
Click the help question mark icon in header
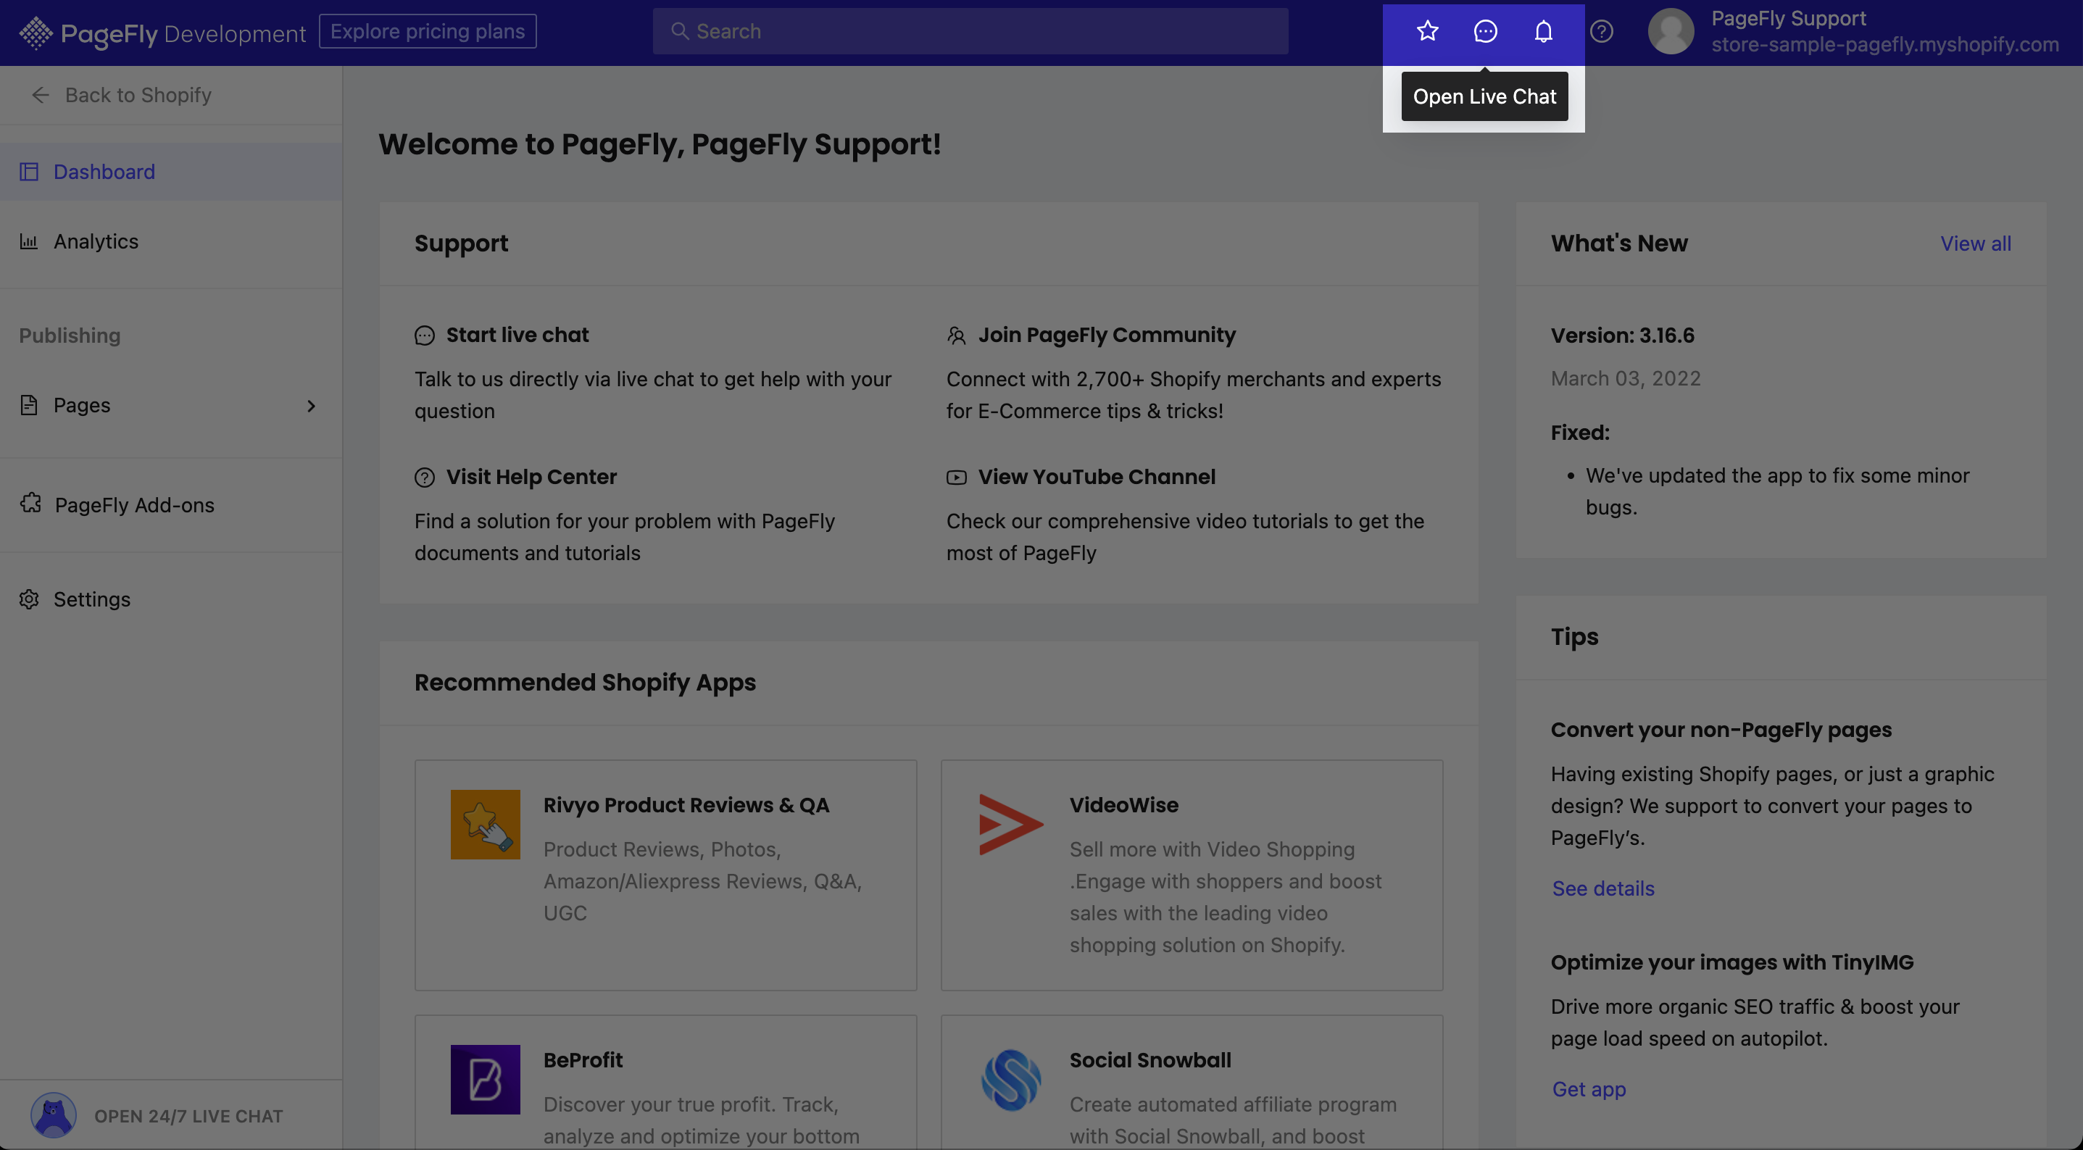tap(1601, 30)
